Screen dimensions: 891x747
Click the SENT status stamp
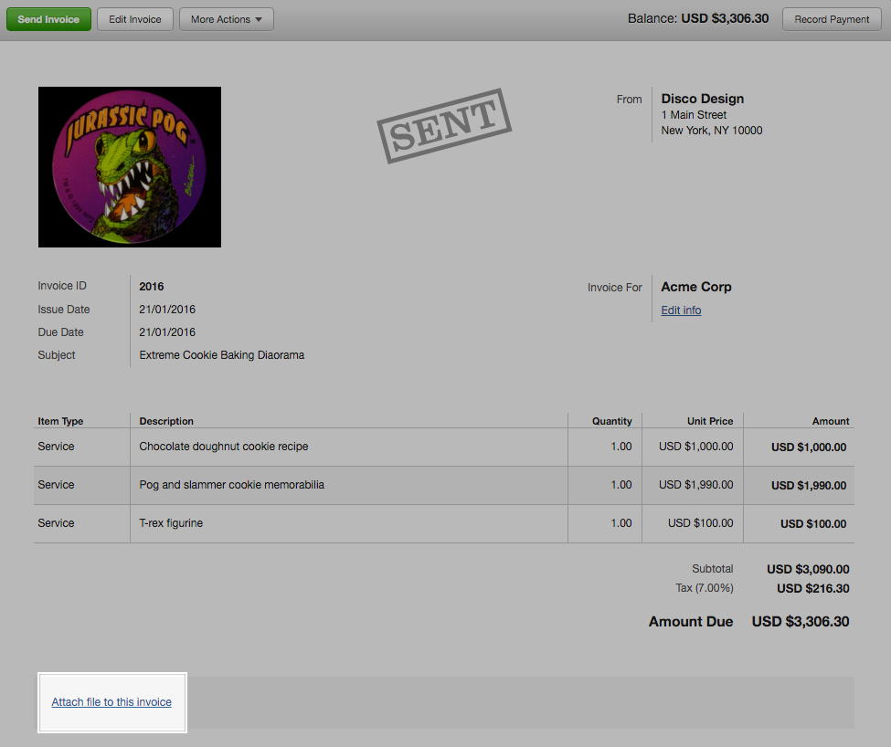444,125
